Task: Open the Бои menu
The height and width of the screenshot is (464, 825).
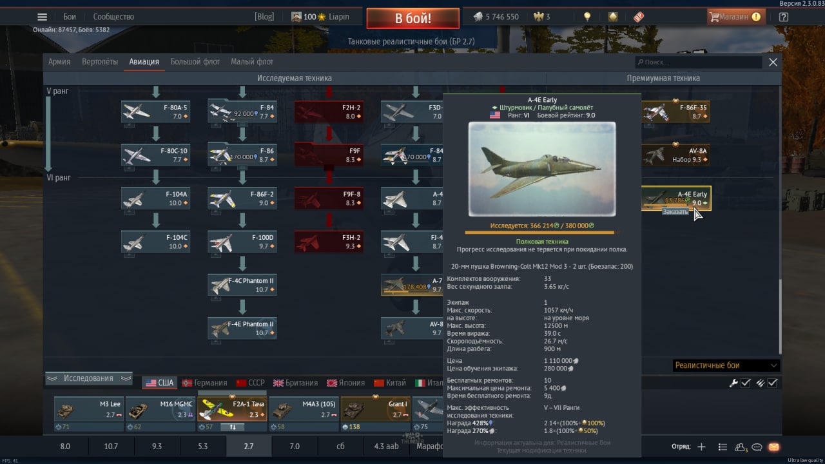Action: [x=70, y=17]
